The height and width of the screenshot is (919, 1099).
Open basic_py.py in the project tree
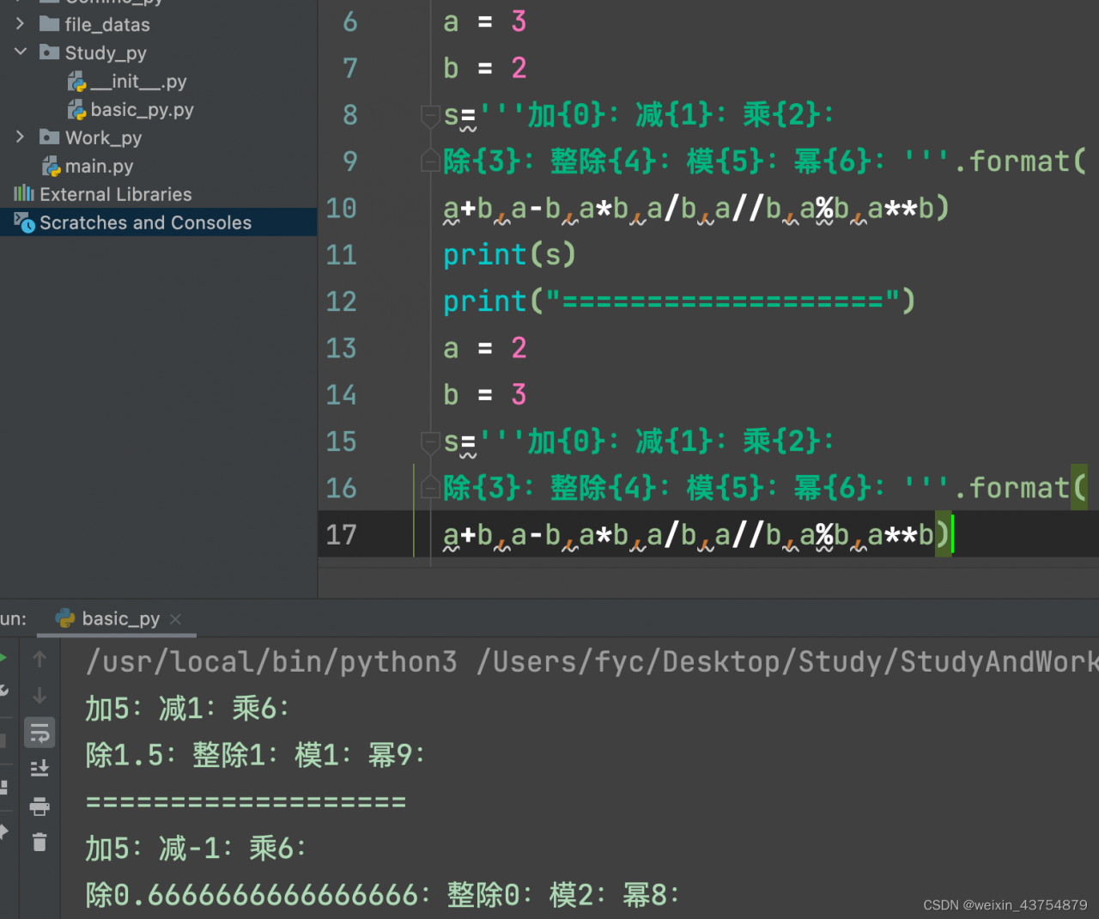point(143,110)
